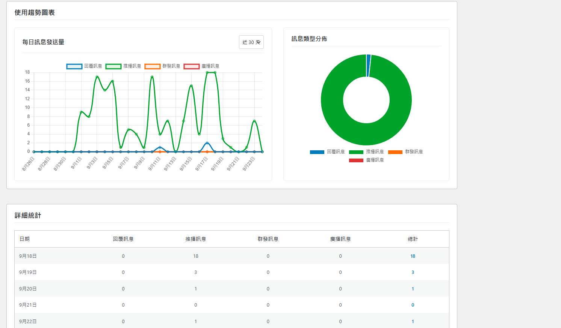
Task: Click the green 推播訊息 doughnut legend swatch
Action: click(356, 152)
